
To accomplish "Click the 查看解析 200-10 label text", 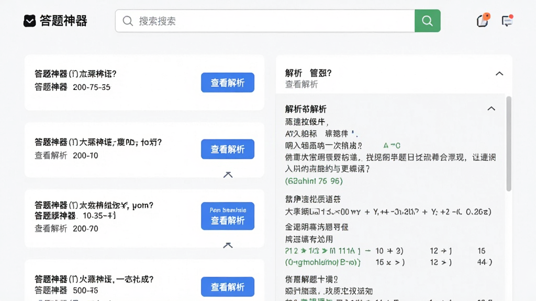I will point(66,156).
